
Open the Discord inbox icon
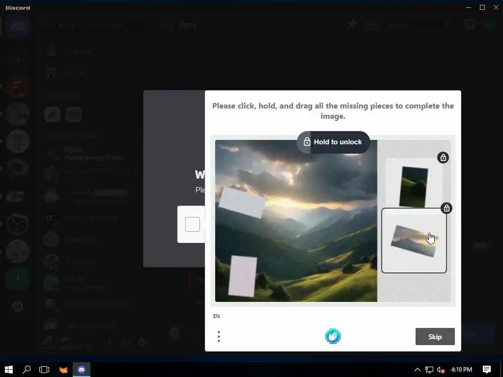(470, 25)
